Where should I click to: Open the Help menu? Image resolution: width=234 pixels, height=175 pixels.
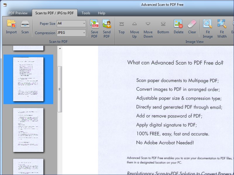(x=101, y=13)
